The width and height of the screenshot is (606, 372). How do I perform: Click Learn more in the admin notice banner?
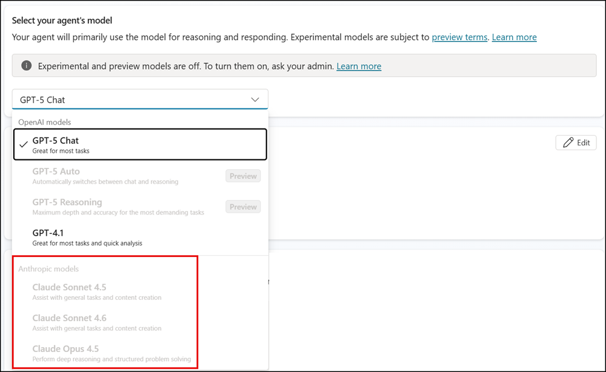click(359, 67)
